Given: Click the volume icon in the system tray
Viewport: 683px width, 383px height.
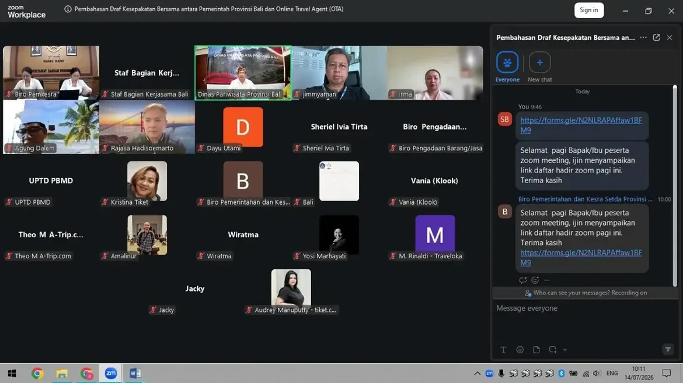Looking at the screenshot, I should click(x=597, y=374).
